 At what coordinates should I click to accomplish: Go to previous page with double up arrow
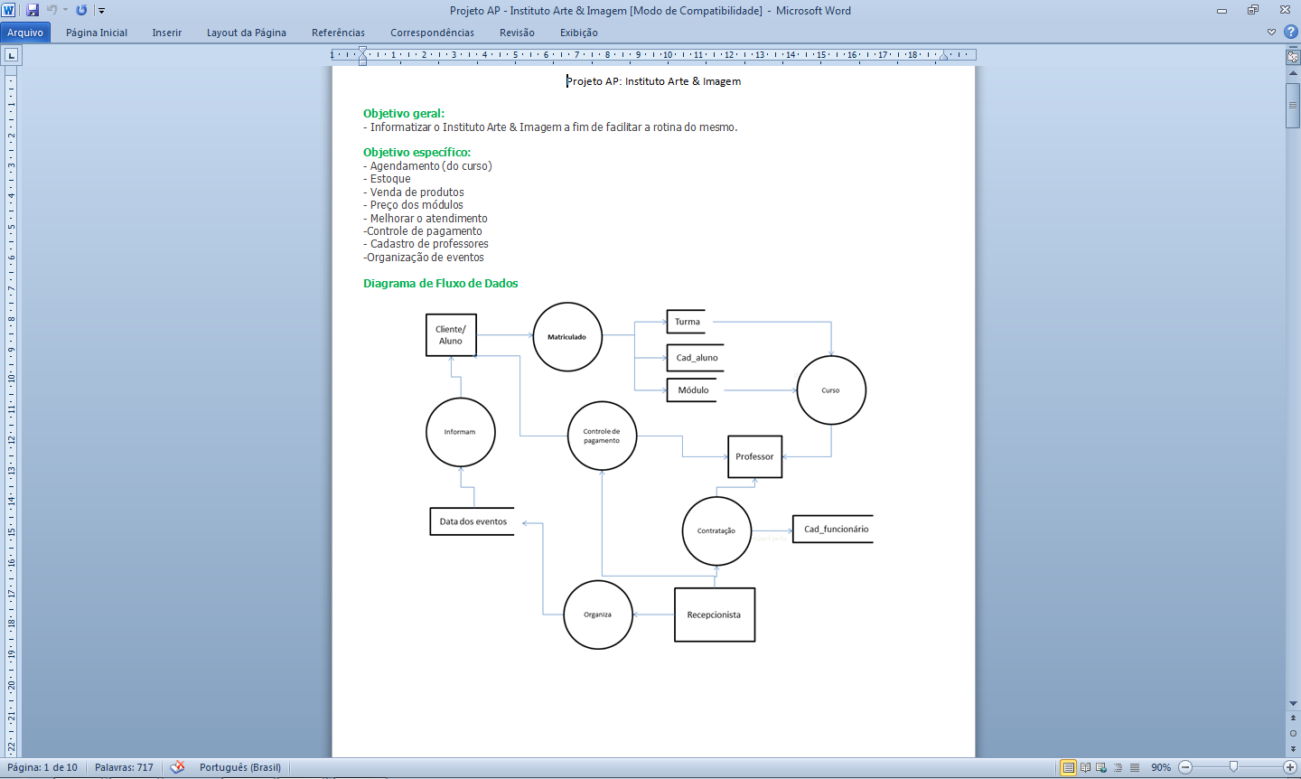pos(1293,718)
